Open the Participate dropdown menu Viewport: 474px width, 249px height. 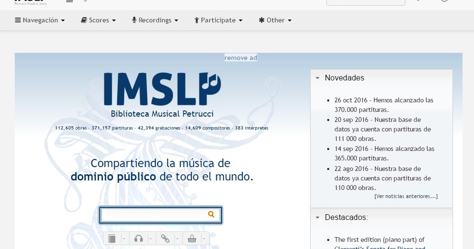tap(218, 20)
